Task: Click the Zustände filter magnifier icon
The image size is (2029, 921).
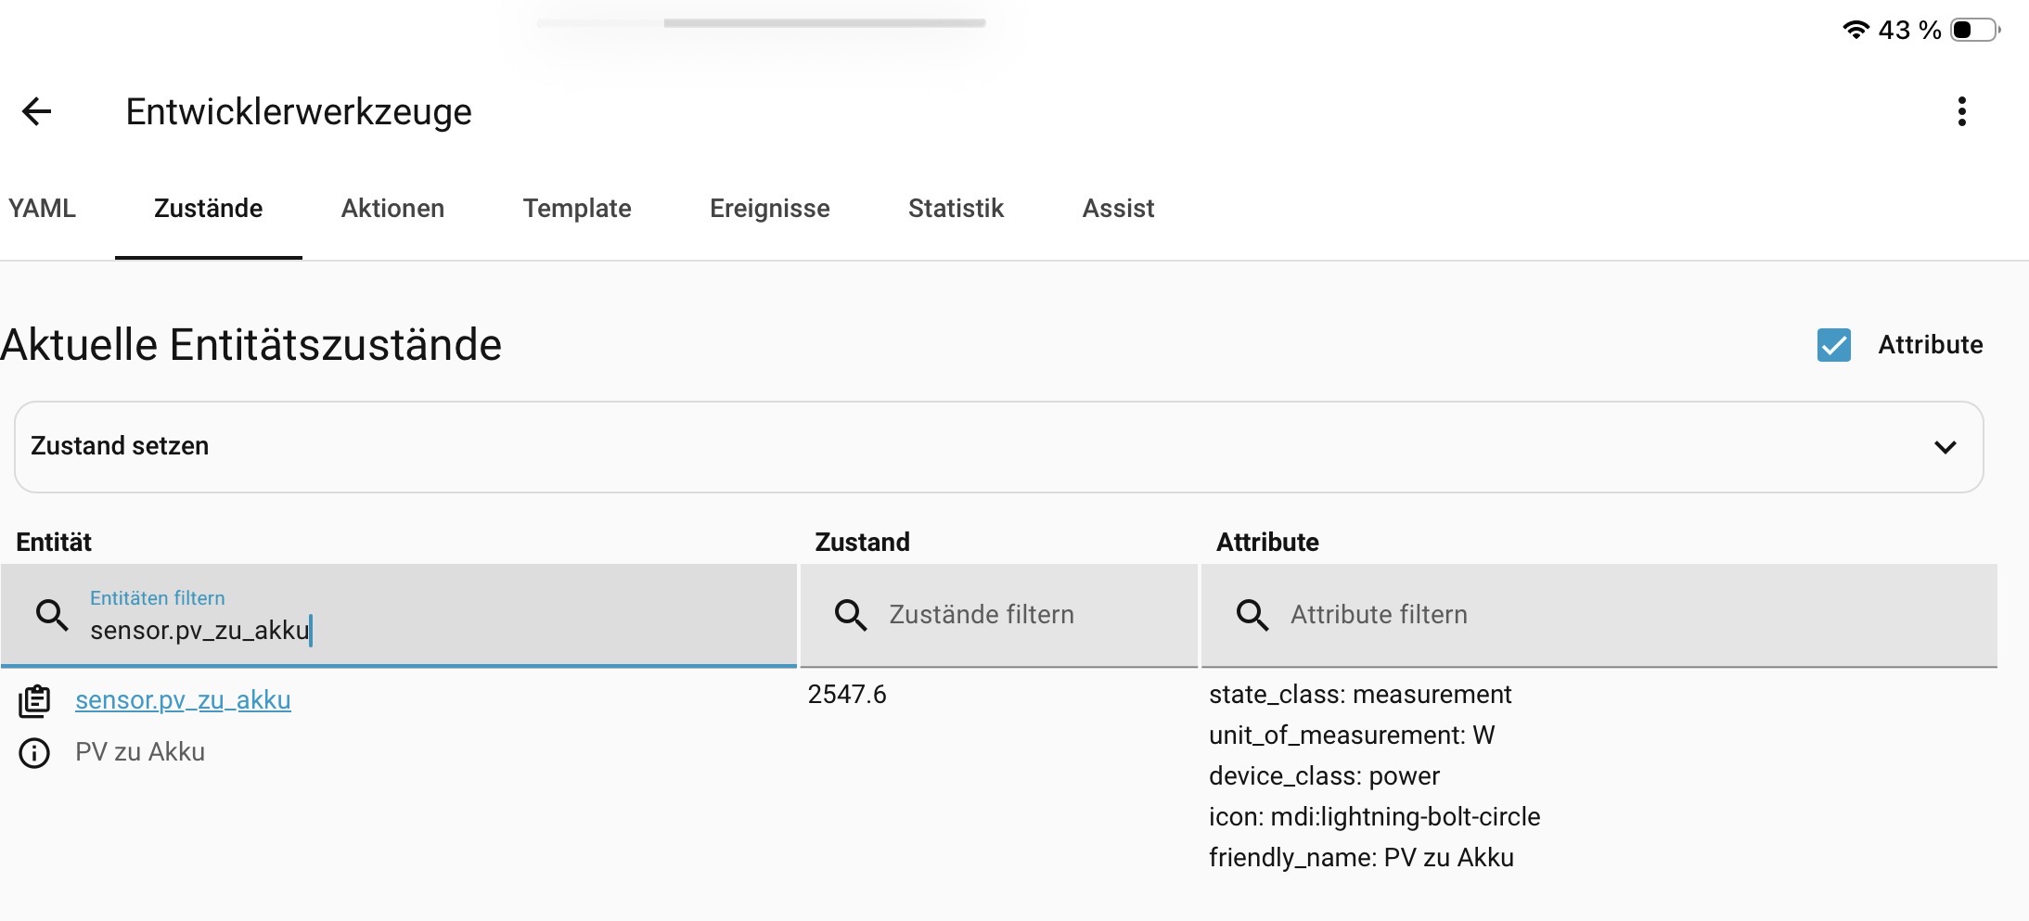Action: (850, 615)
